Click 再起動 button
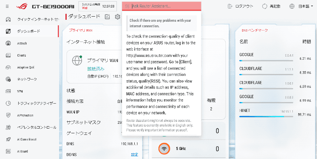 [271, 6]
